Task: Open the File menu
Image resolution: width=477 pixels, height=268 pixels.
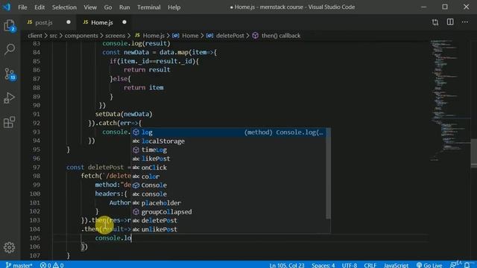Action: [22, 7]
